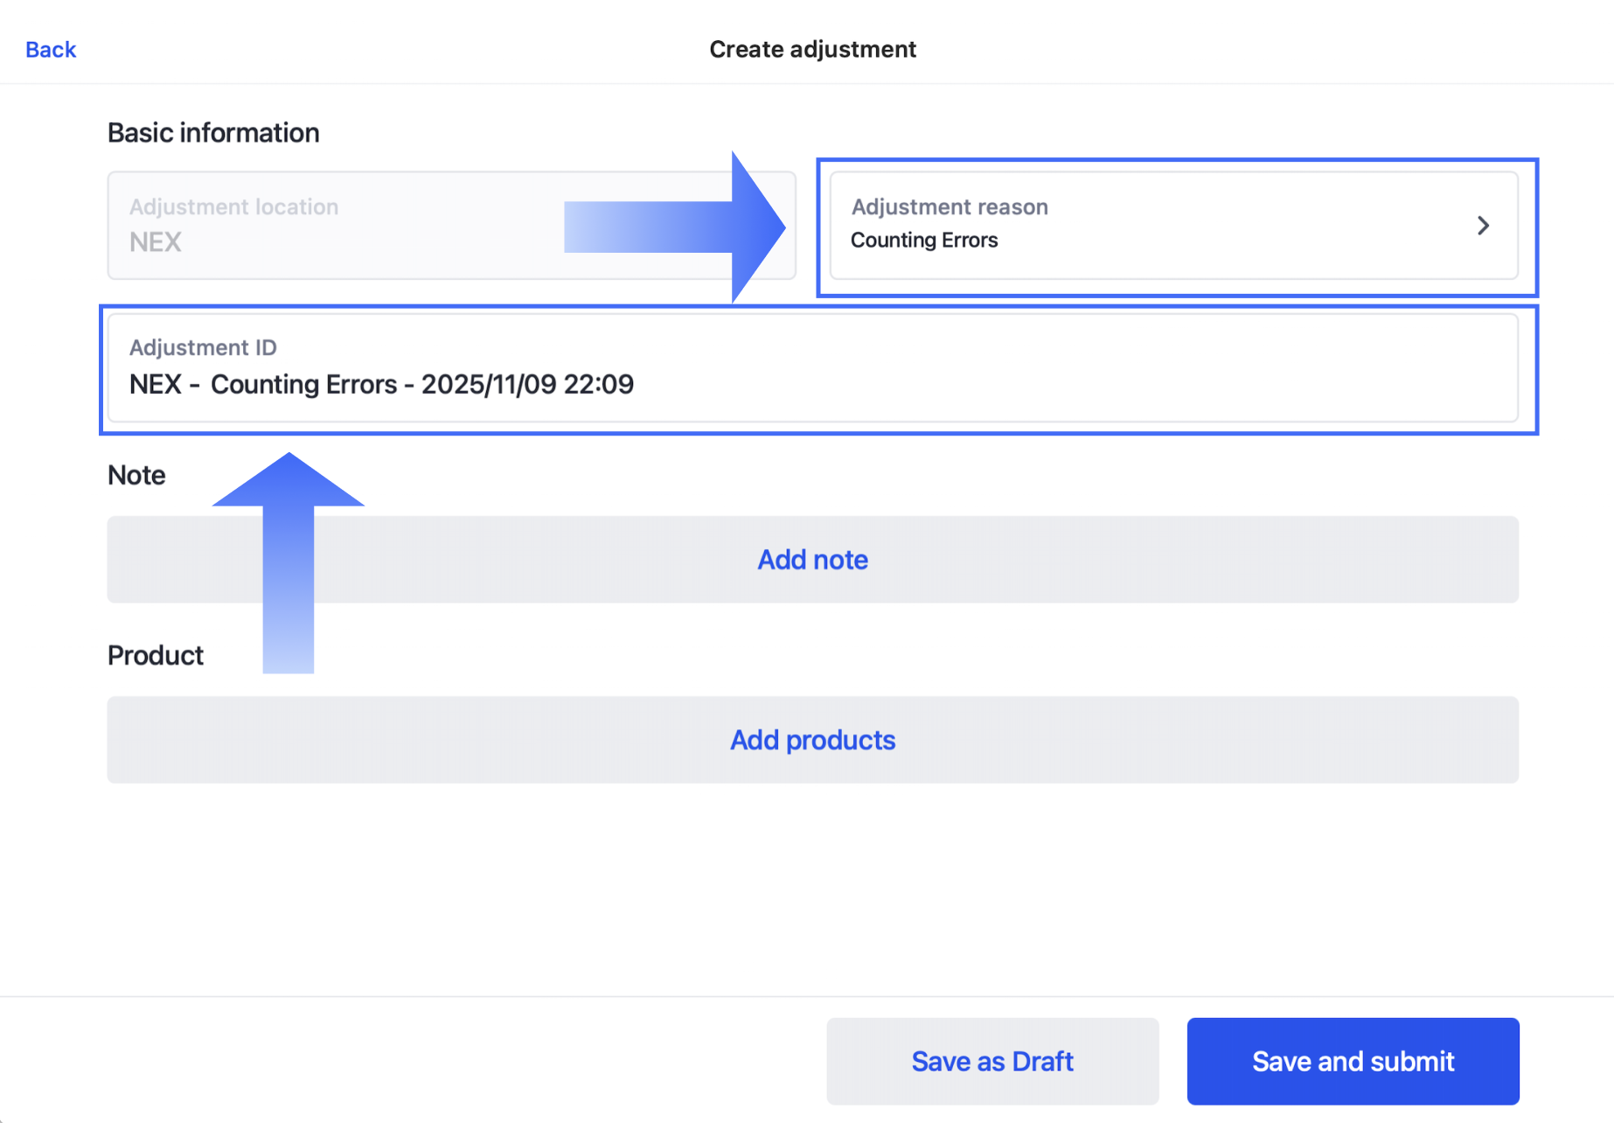This screenshot has height=1123, width=1614.
Task: Click the NEX location value text
Action: [x=156, y=242]
